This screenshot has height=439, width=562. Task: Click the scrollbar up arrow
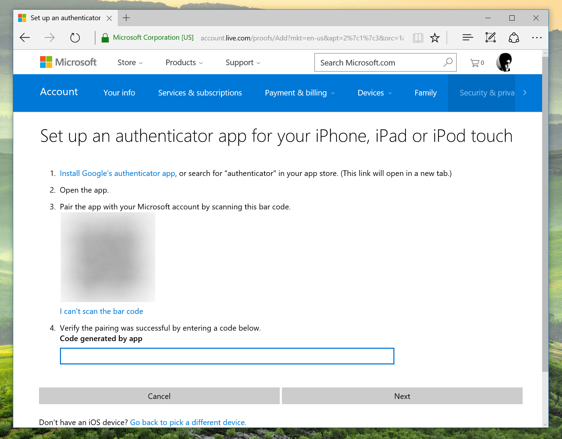click(x=545, y=53)
